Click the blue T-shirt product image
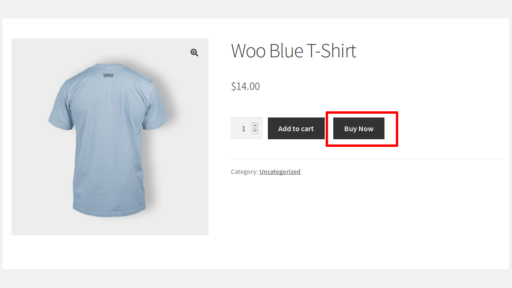 [110, 142]
